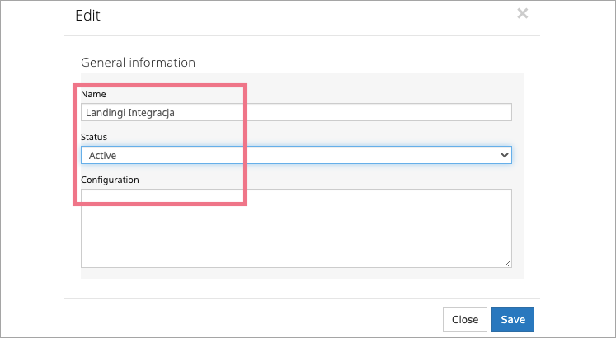Click the 'Configuration' field label
616x338 pixels.
click(x=110, y=179)
